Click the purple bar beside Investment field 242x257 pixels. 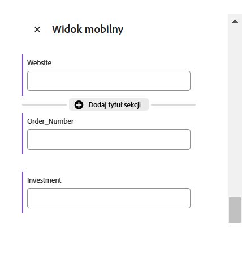(x=23, y=192)
